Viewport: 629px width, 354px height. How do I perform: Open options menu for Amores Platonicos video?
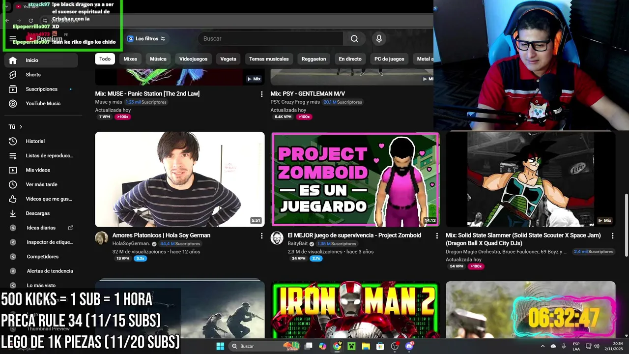pyautogui.click(x=261, y=236)
